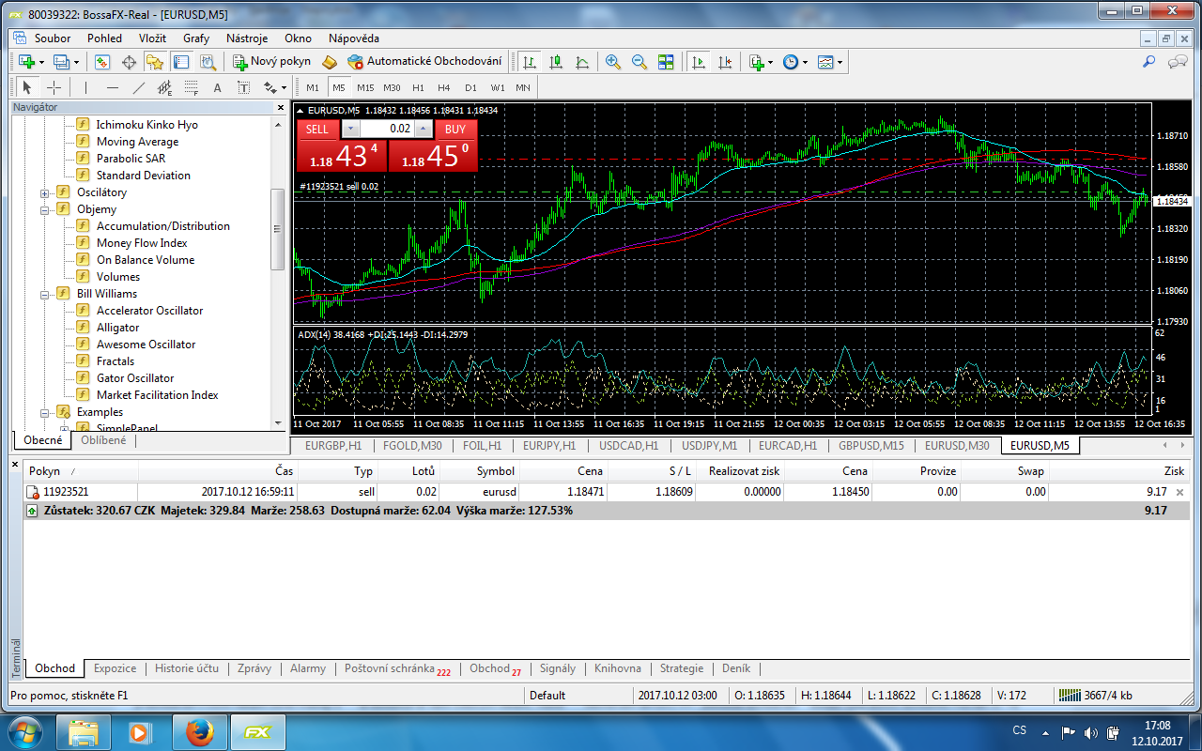The image size is (1202, 751).
Task: Sort orders by the Zisk column header
Action: 1118,471
